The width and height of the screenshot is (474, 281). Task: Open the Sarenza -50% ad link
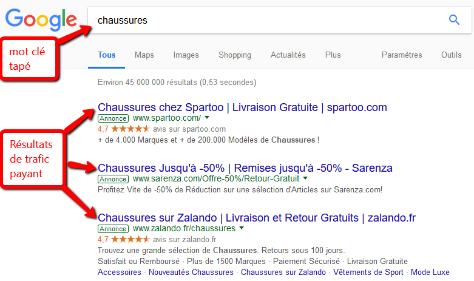pyautogui.click(x=245, y=168)
